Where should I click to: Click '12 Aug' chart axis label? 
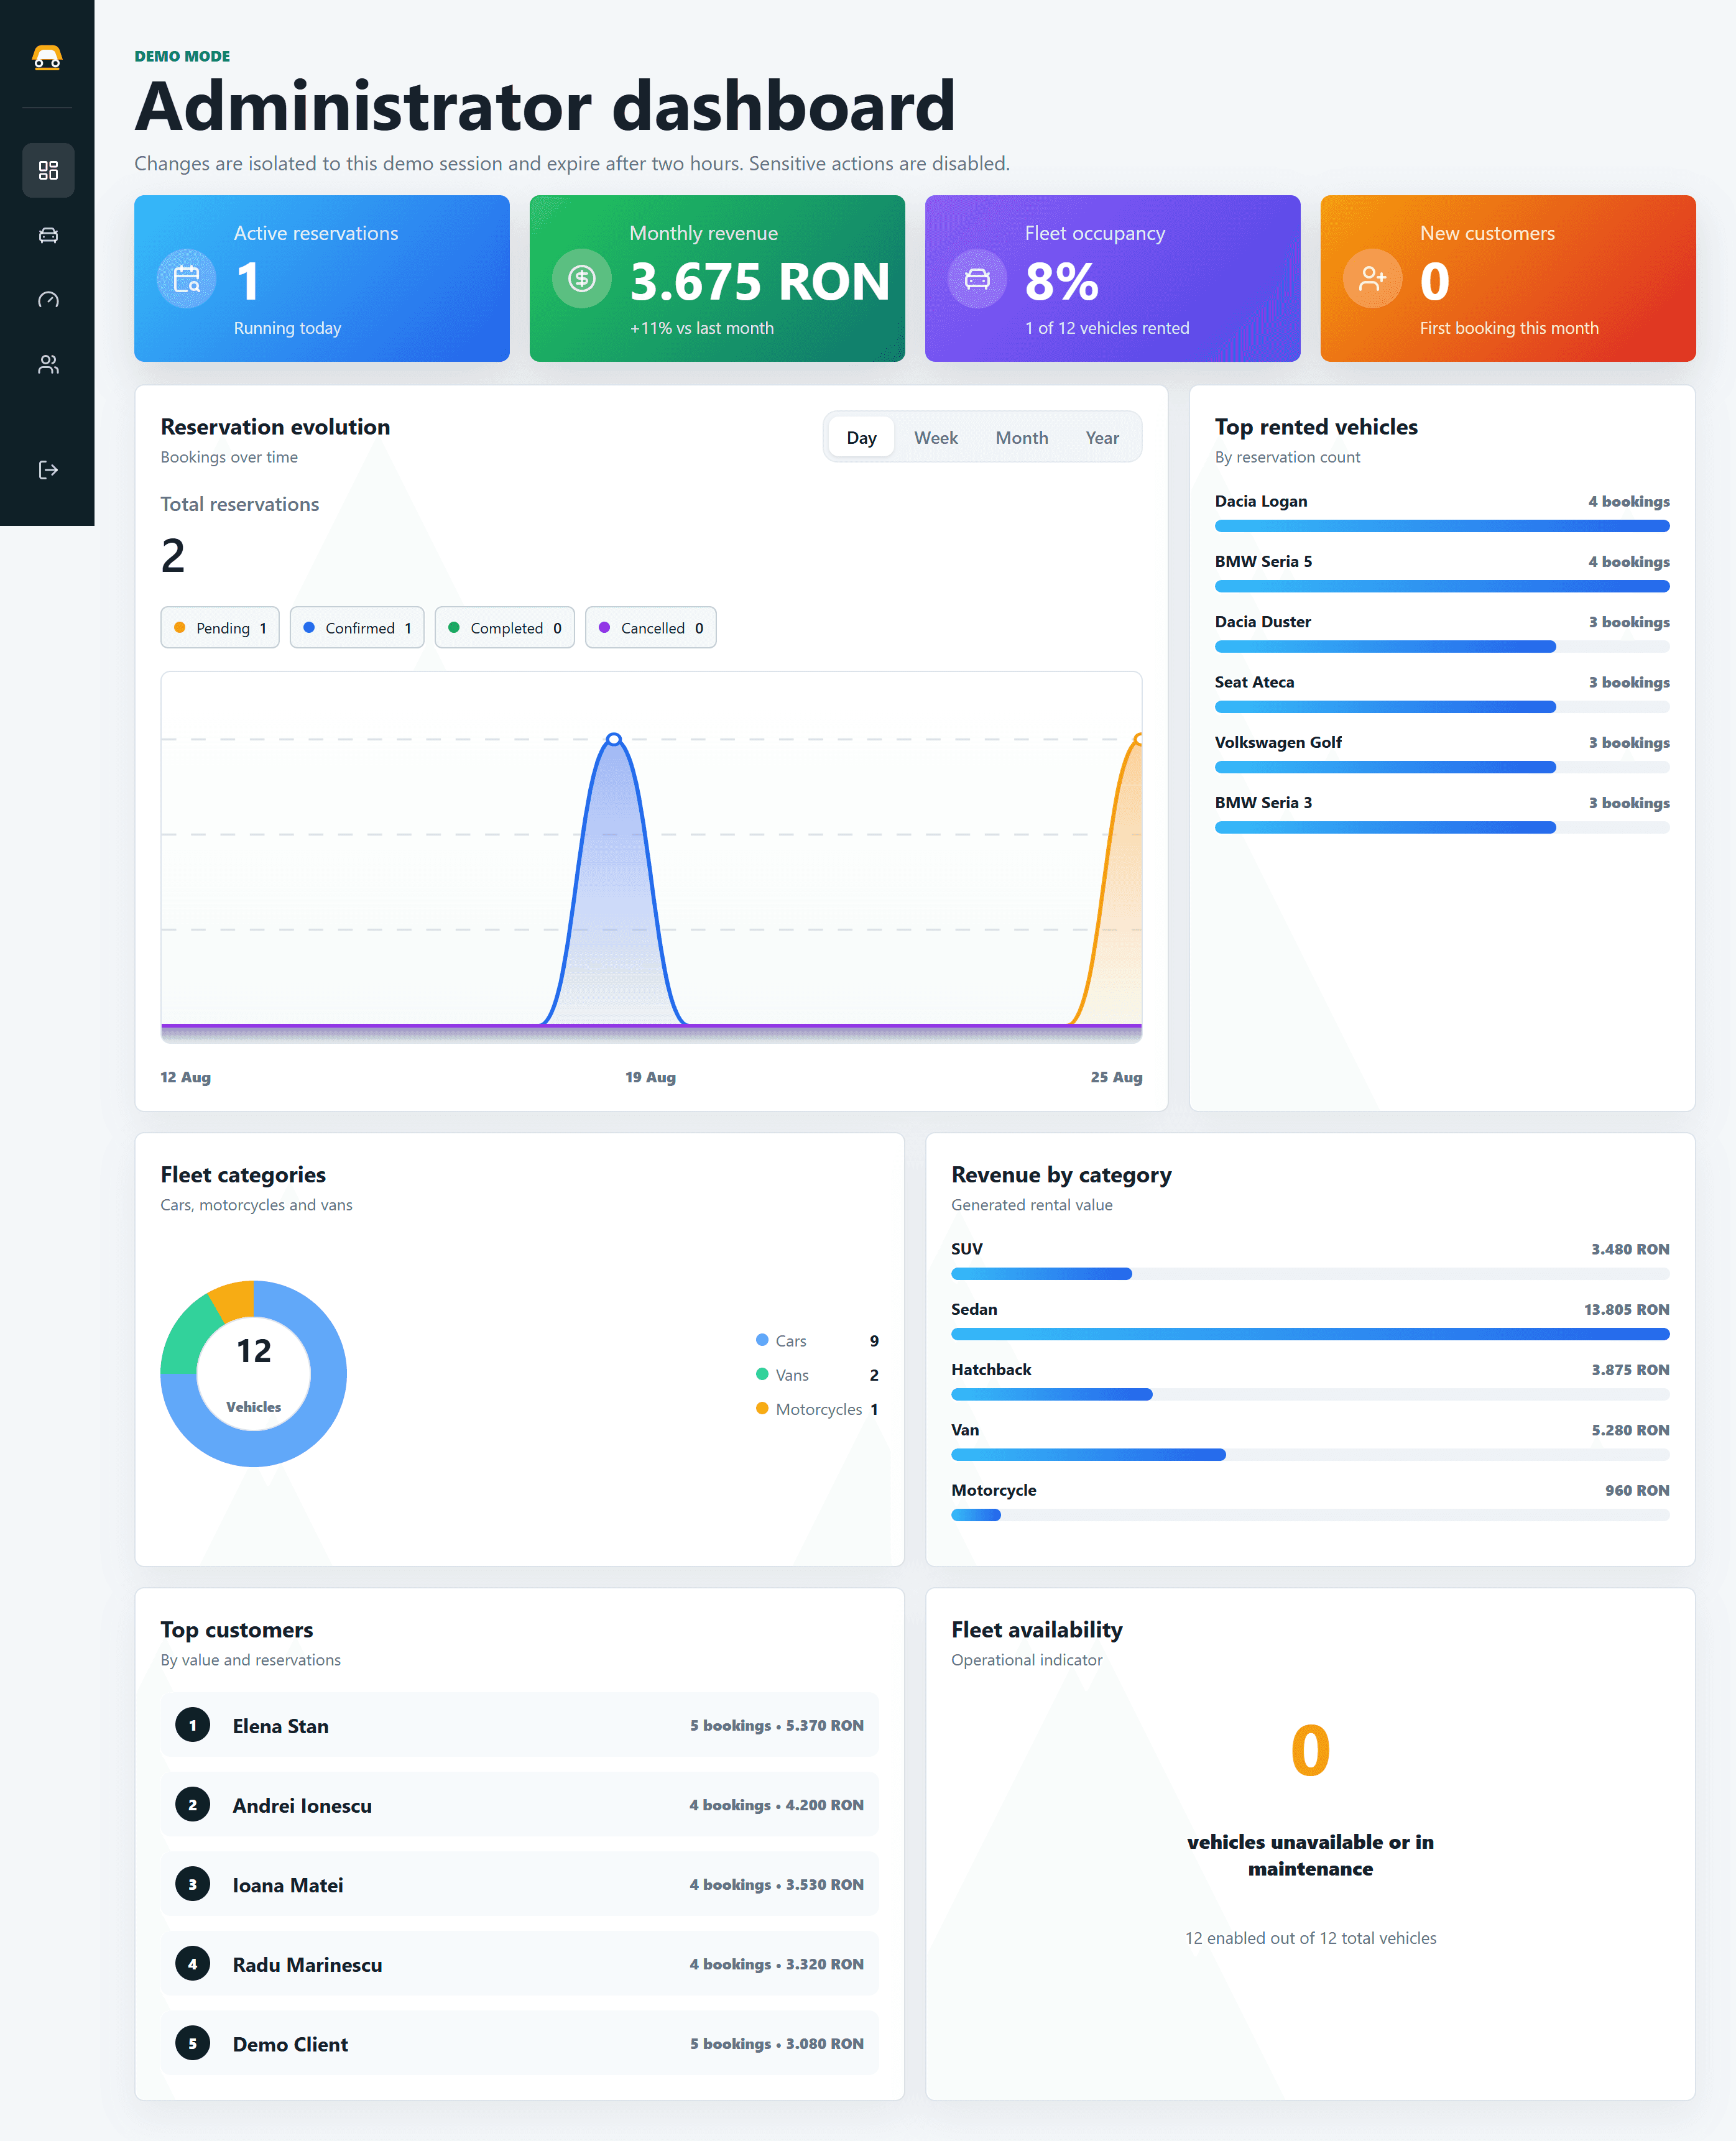186,1077
